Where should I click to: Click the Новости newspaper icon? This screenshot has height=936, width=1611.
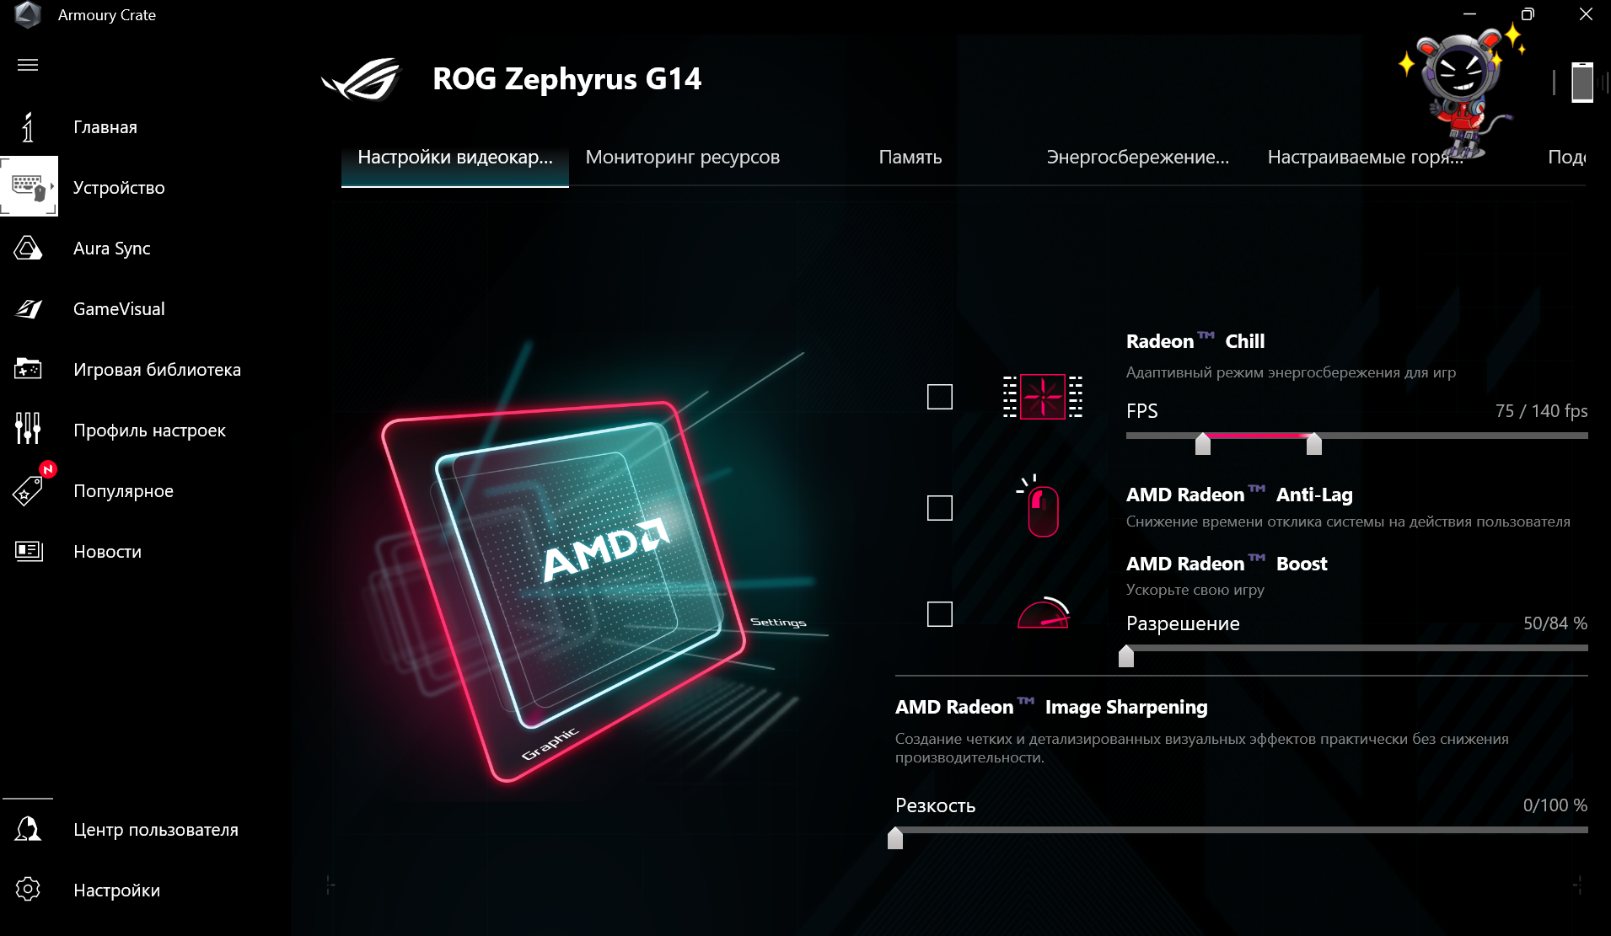(29, 551)
